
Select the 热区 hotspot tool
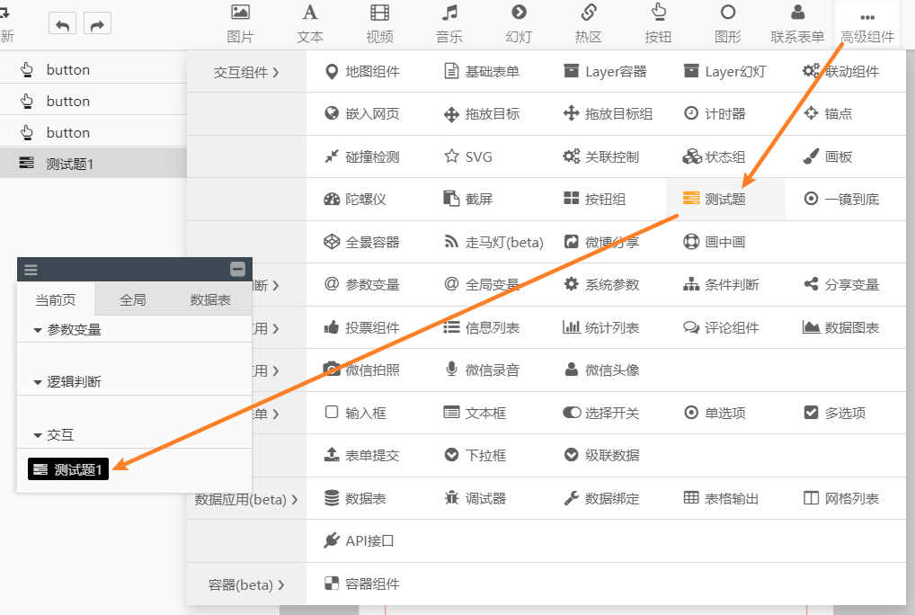588,24
